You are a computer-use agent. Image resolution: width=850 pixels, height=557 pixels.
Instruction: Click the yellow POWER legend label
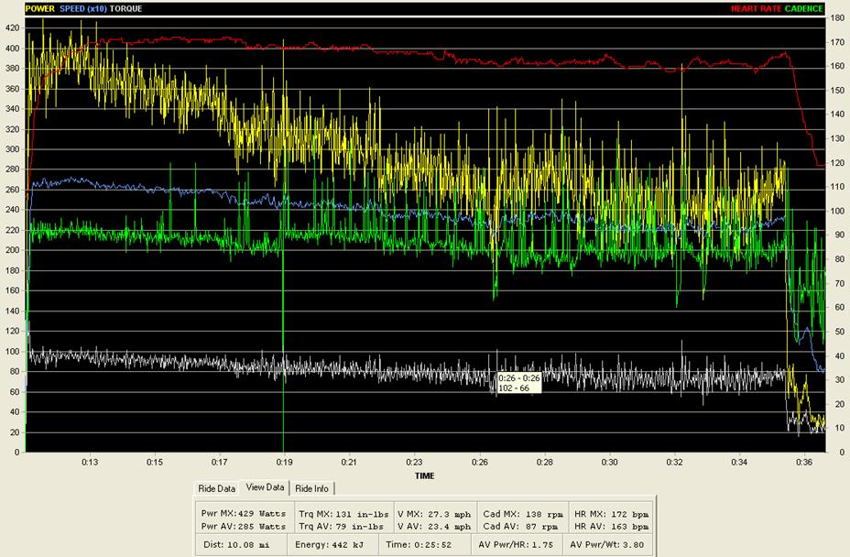[40, 8]
